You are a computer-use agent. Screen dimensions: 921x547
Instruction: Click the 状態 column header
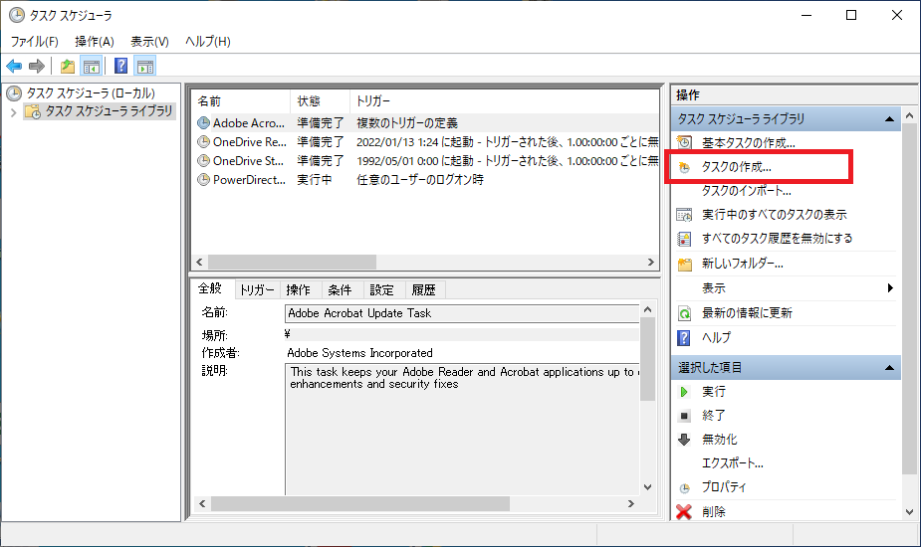click(321, 101)
